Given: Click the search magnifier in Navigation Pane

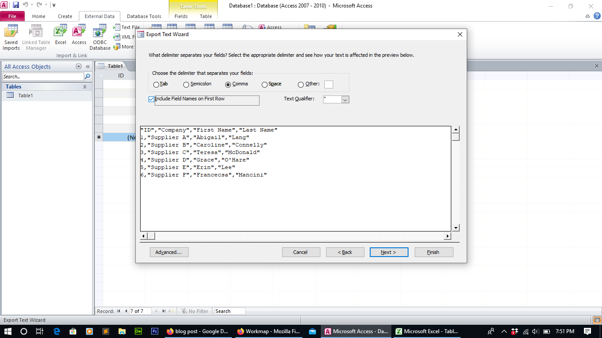Looking at the screenshot, I should (87, 77).
